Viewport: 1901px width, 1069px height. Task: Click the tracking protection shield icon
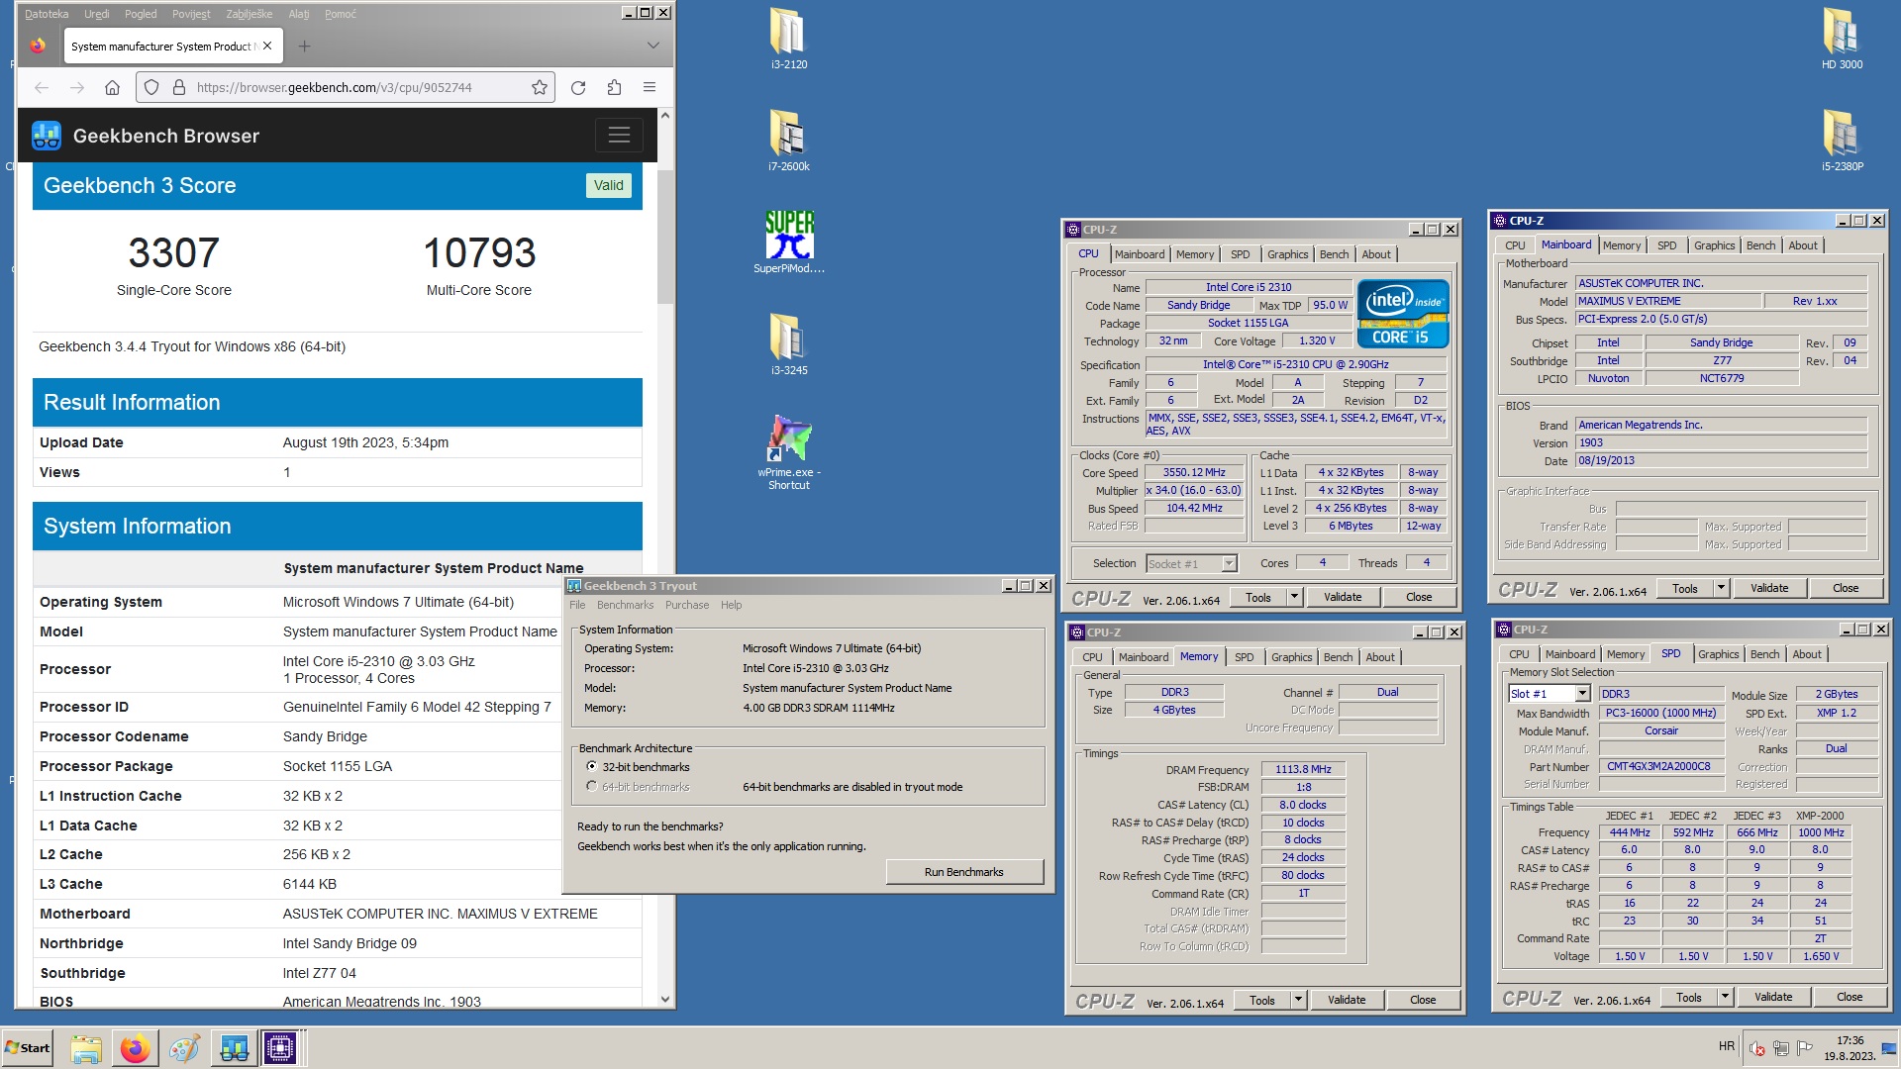click(x=151, y=87)
